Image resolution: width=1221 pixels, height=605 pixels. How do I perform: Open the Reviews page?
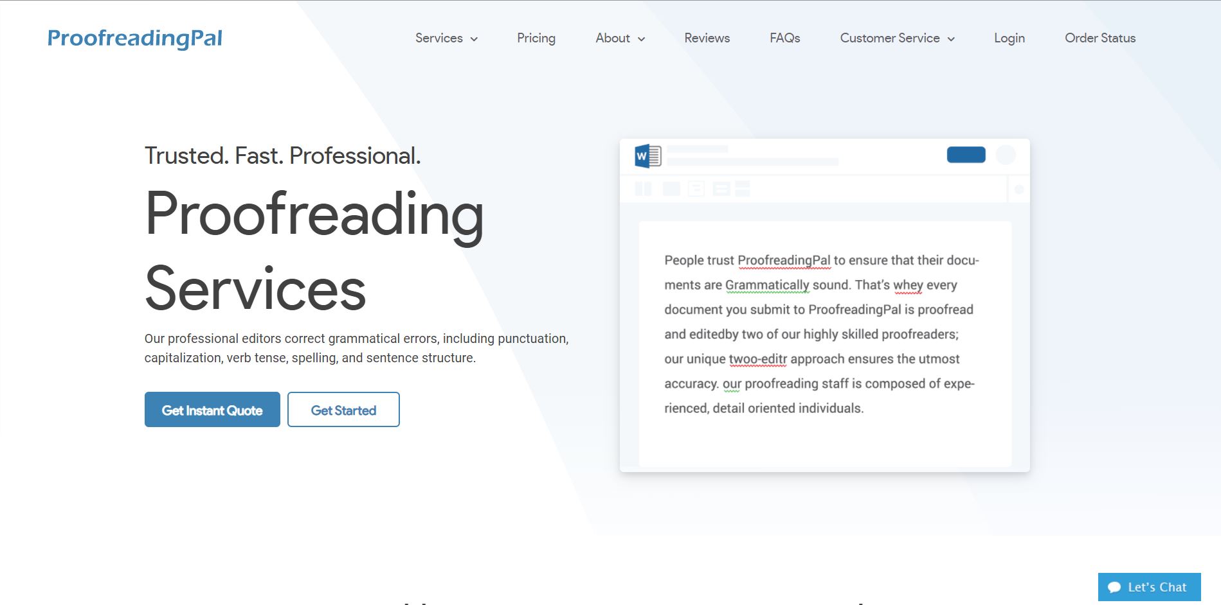point(707,38)
